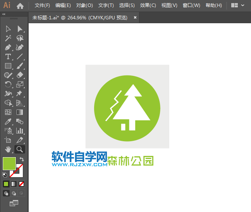Select the Gradient tool

pos(20,112)
